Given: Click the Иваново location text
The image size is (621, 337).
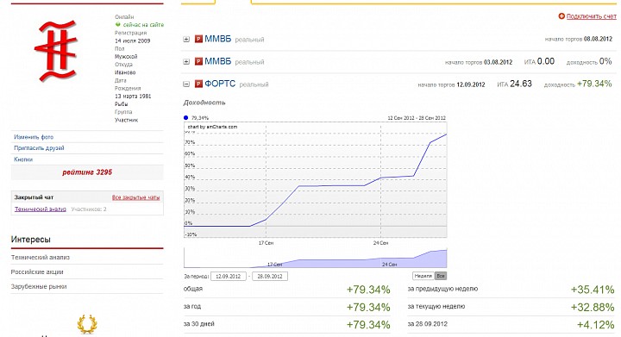Looking at the screenshot, I should coord(125,72).
